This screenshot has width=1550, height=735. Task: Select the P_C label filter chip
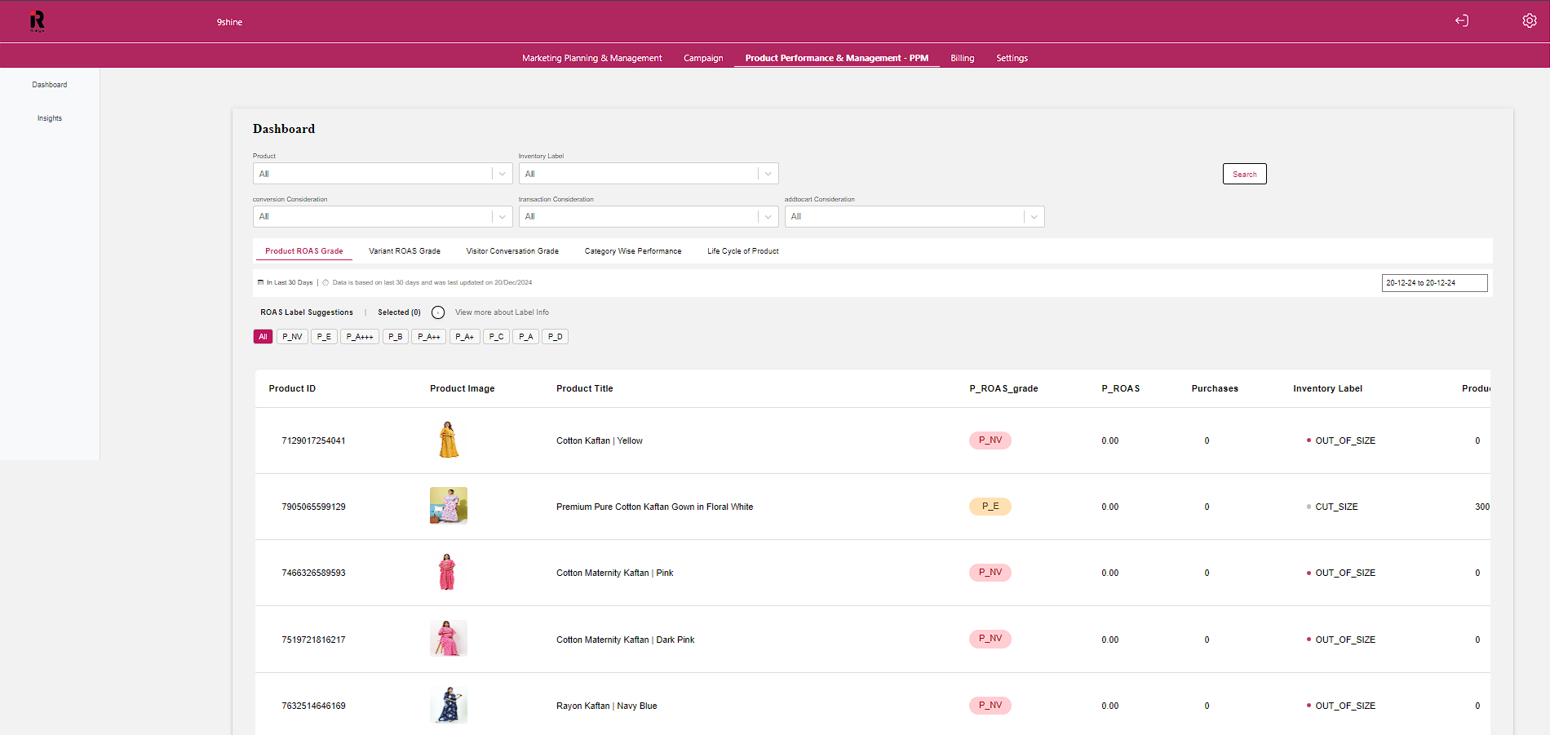[497, 337]
